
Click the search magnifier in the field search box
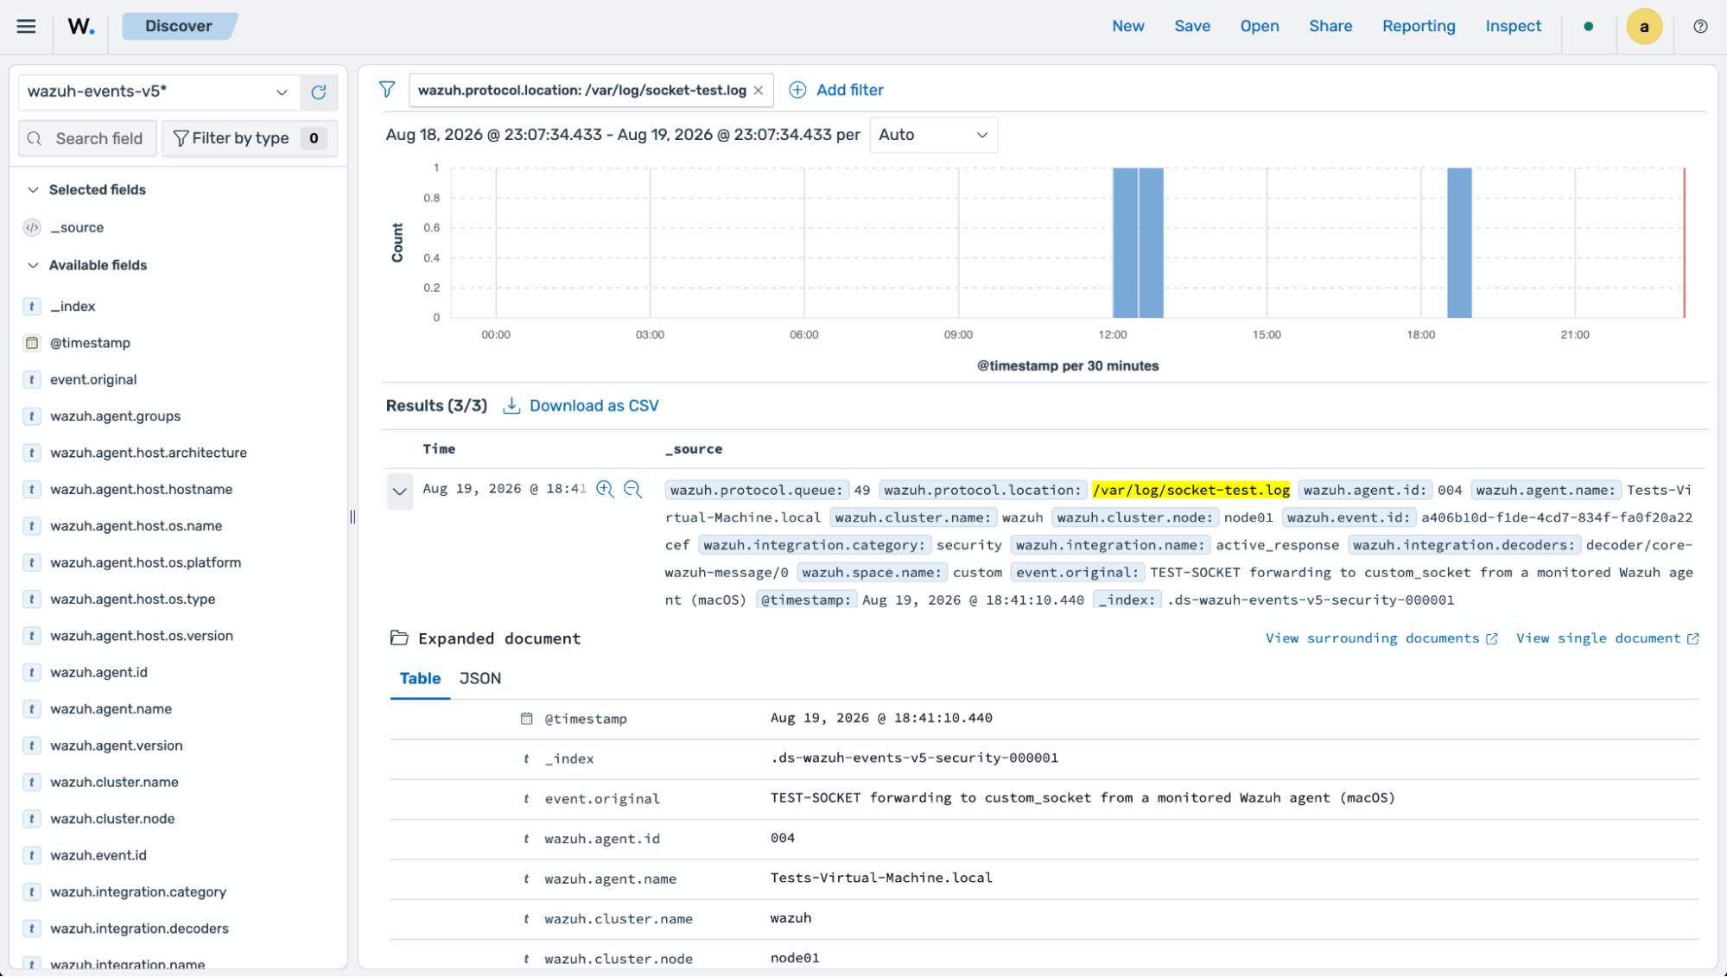[35, 138]
